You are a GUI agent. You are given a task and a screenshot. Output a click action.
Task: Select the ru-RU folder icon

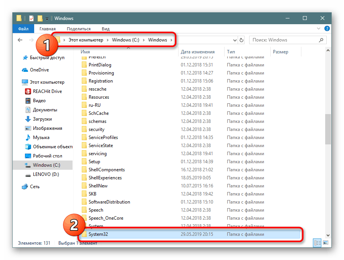point(84,105)
